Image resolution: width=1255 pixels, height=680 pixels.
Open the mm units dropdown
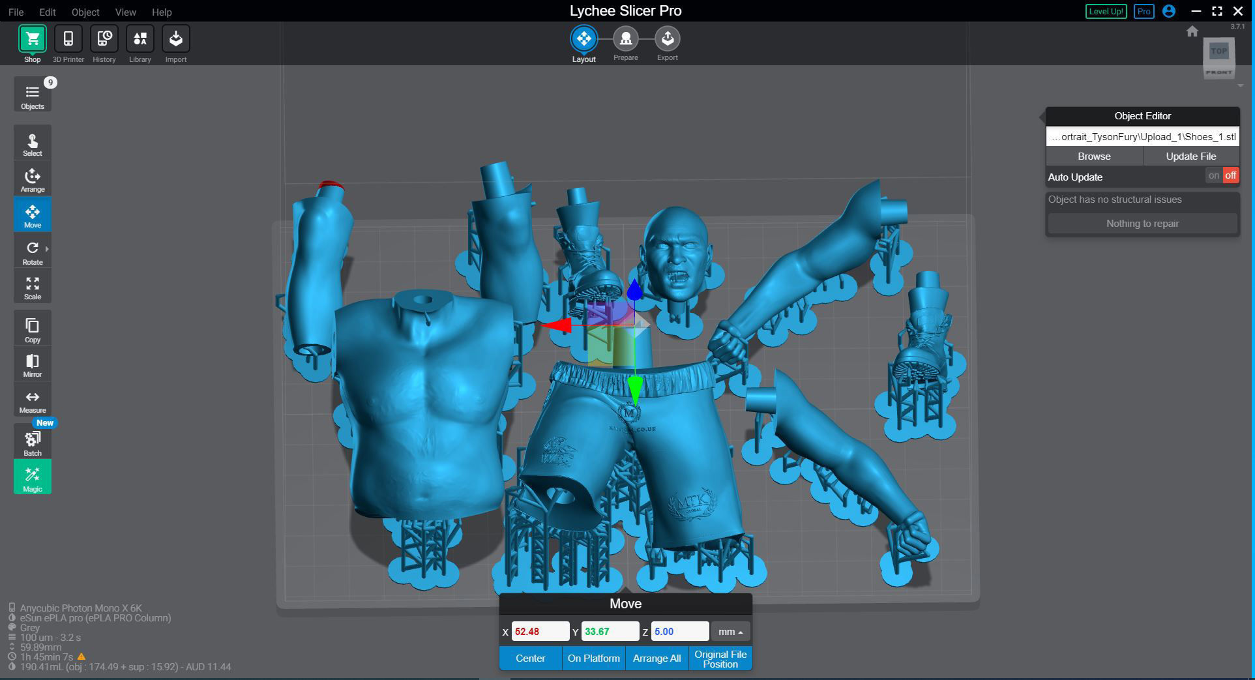coord(730,631)
